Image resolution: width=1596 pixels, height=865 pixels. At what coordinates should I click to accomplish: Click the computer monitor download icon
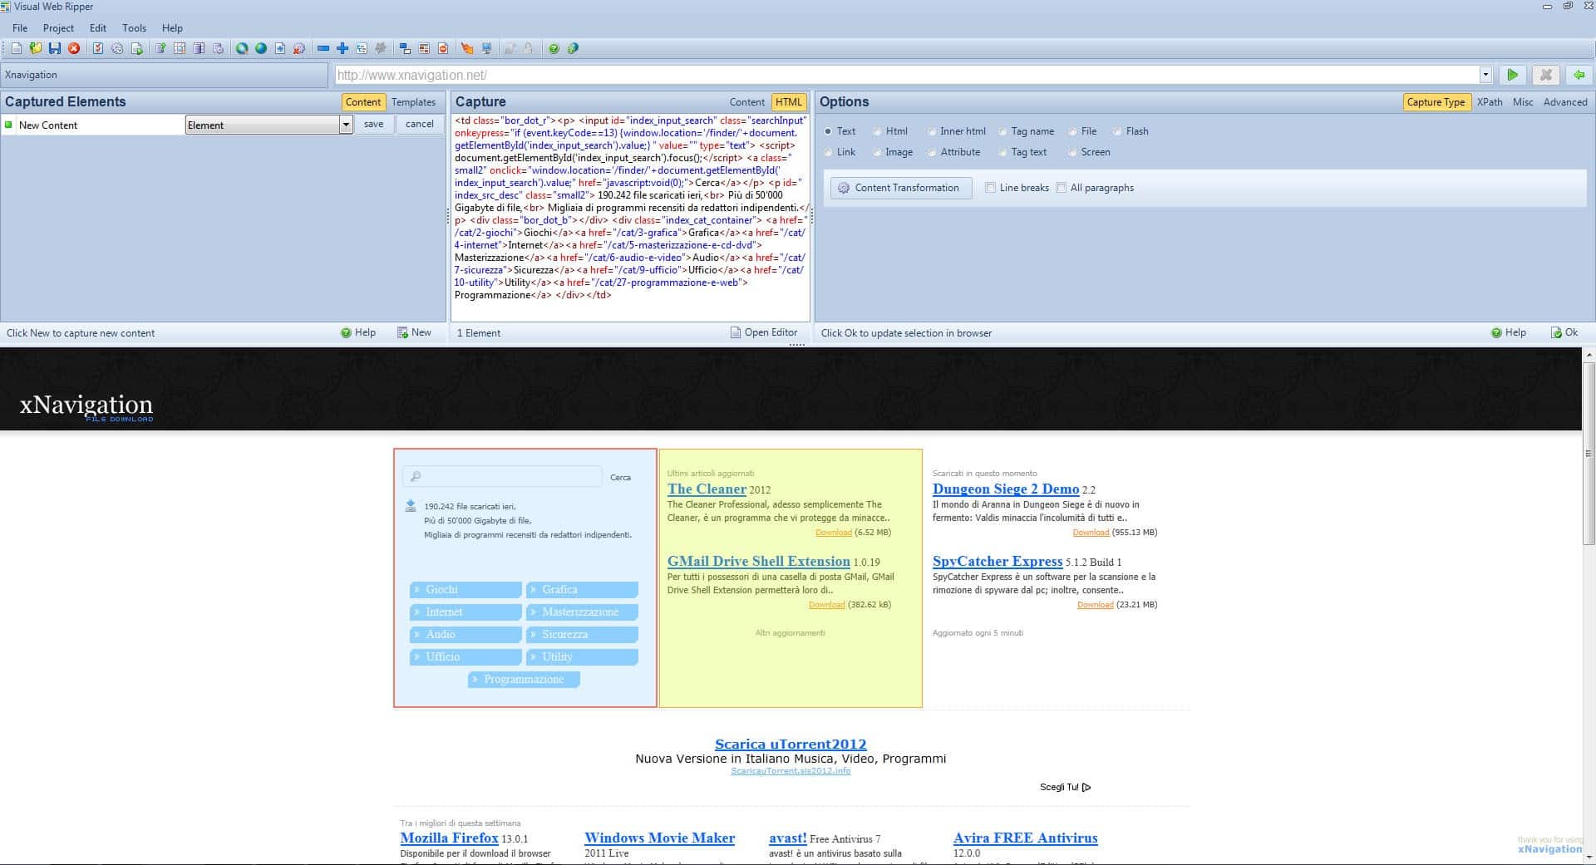(x=486, y=48)
